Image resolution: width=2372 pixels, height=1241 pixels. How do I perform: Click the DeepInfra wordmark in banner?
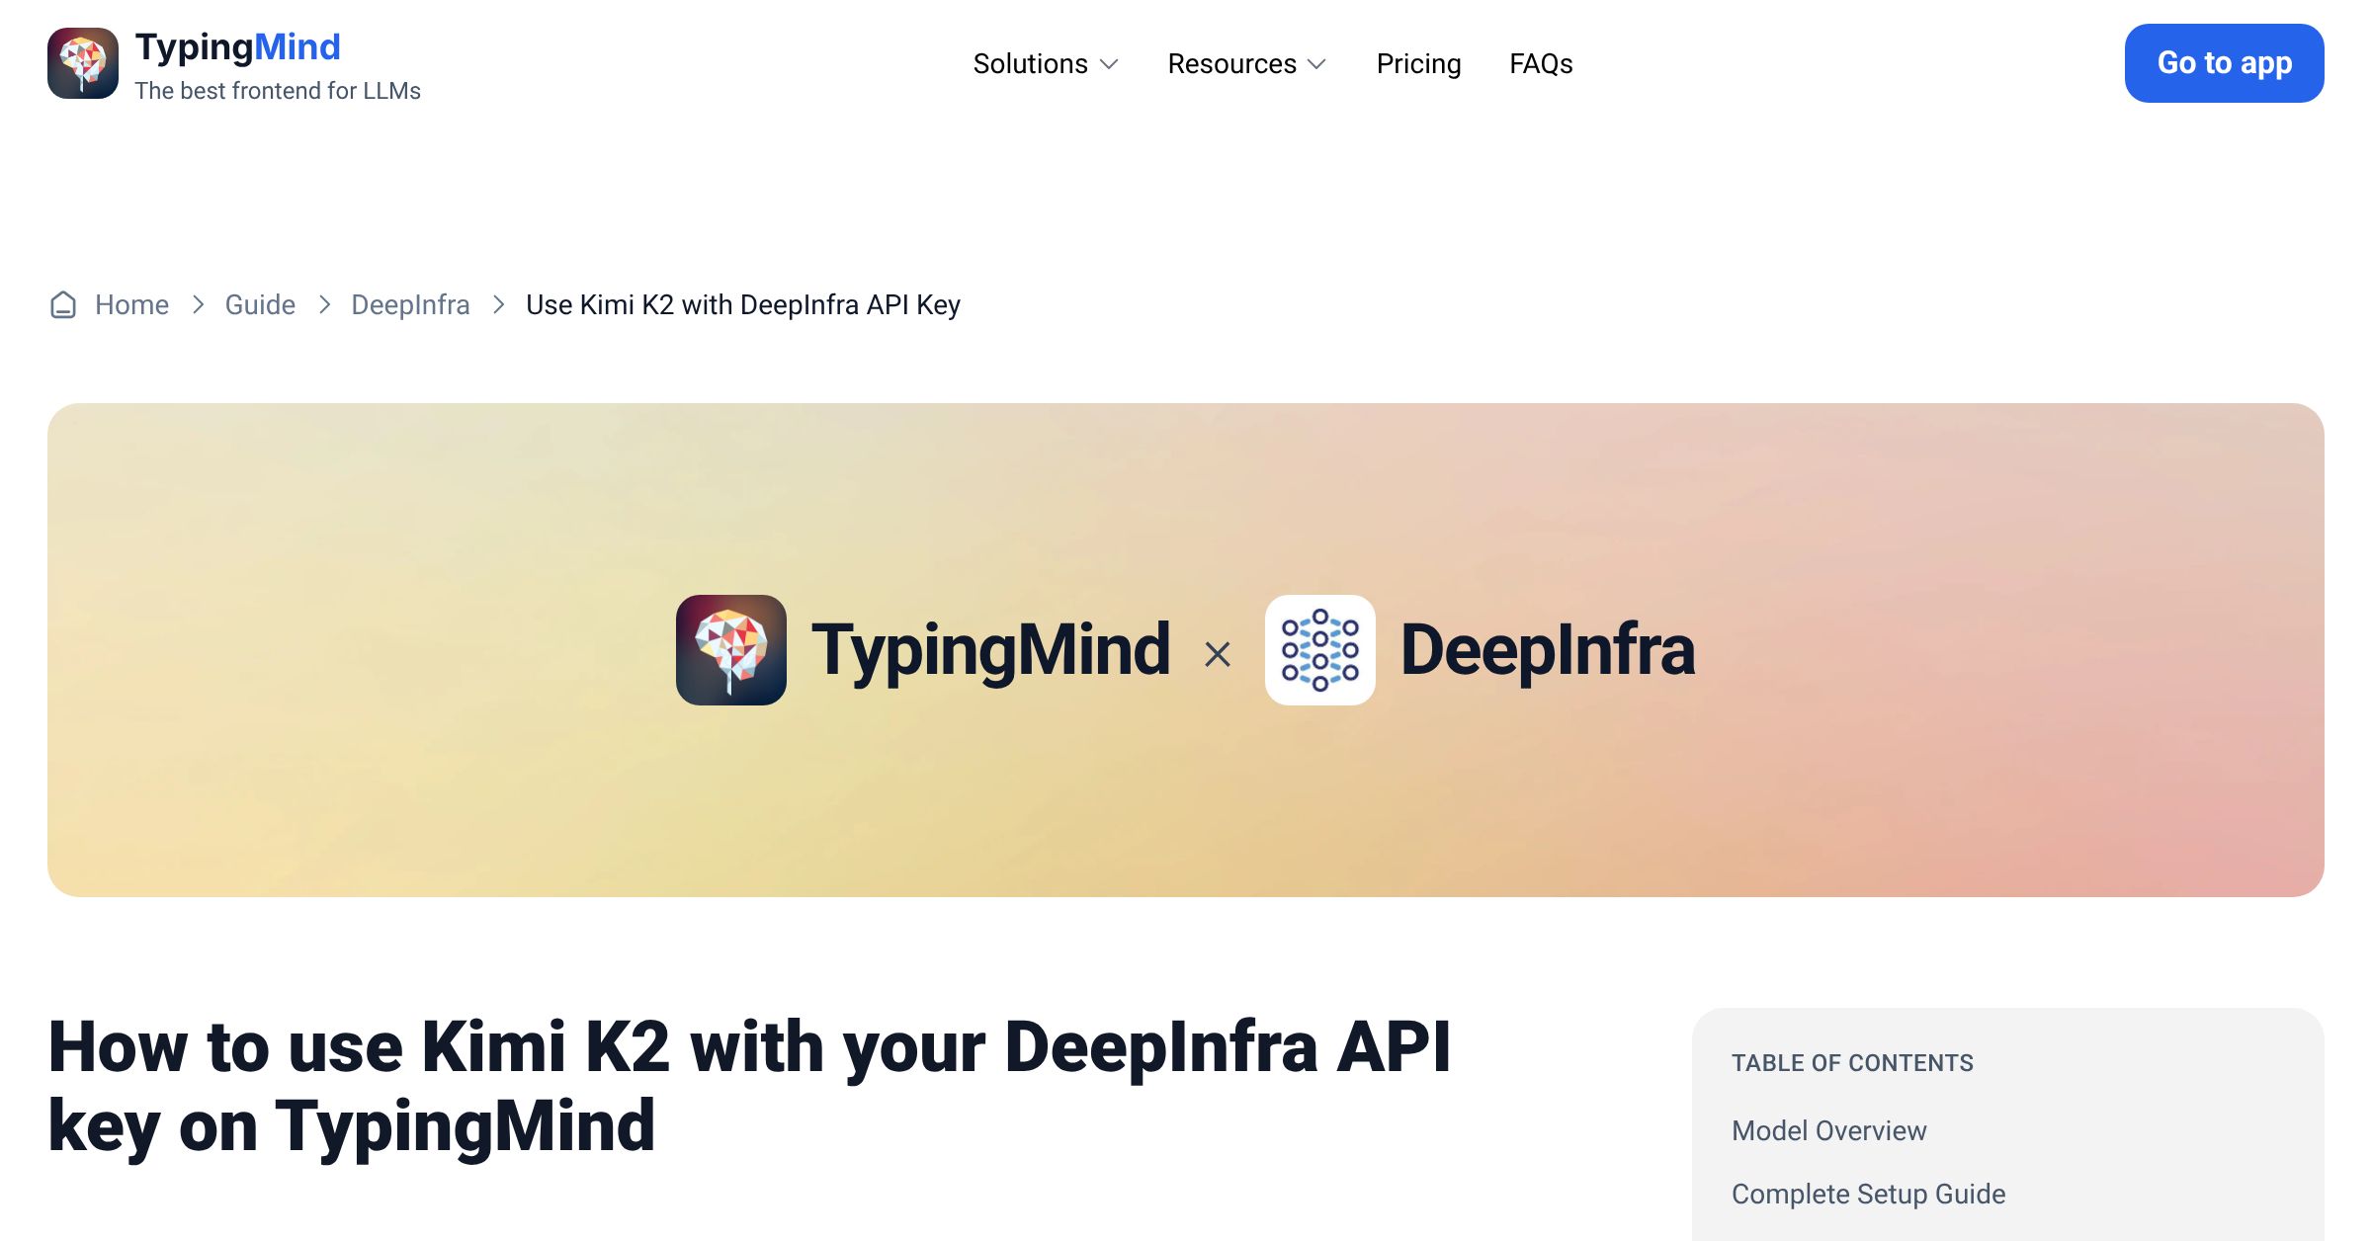tap(1548, 650)
